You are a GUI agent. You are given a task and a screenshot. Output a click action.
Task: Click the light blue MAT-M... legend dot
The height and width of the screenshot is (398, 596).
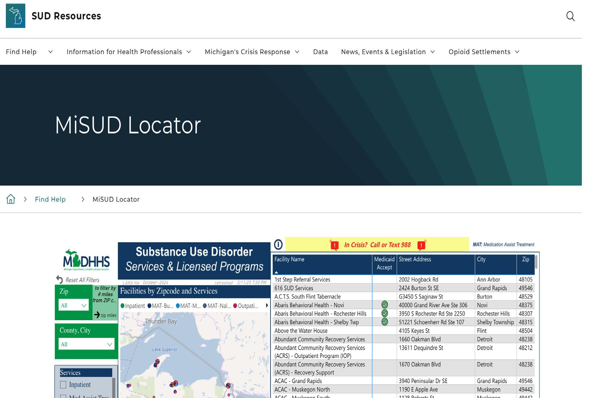178,306
